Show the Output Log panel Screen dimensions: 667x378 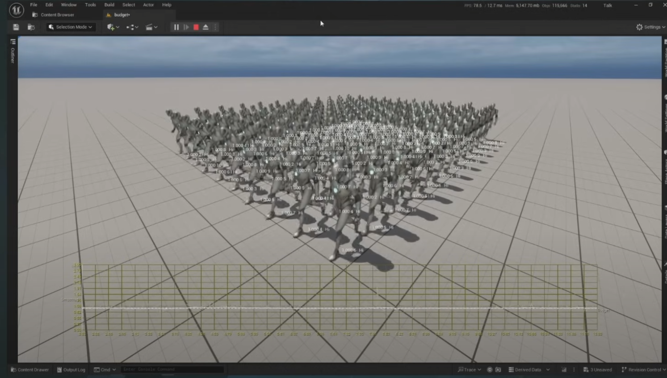click(71, 370)
